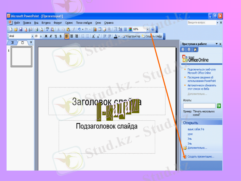Click the Increase font size icon
This screenshot has width=241, height=181.
coord(93,36)
